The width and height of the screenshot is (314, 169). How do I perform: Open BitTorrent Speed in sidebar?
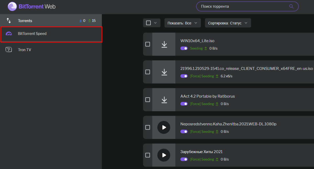click(x=51, y=34)
